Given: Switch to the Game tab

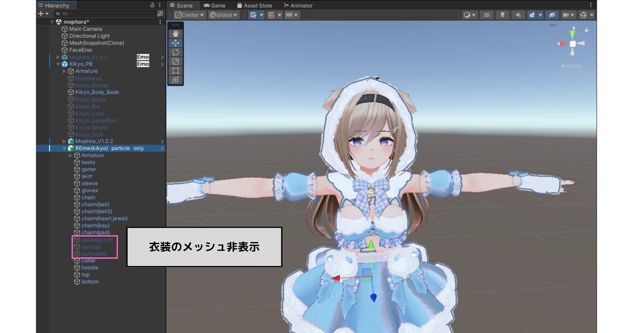Looking at the screenshot, I should coord(215,5).
